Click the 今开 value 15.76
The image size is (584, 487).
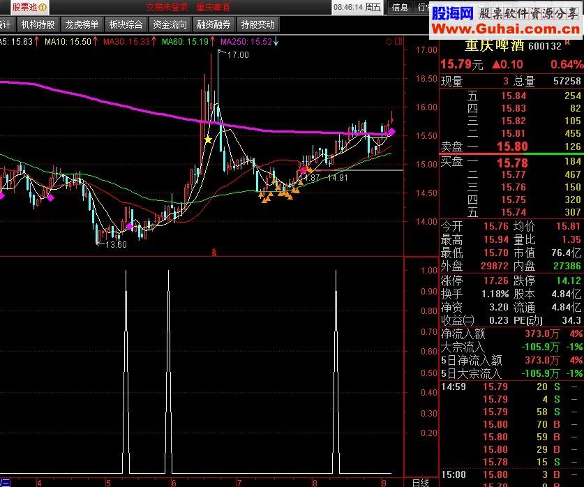click(495, 226)
